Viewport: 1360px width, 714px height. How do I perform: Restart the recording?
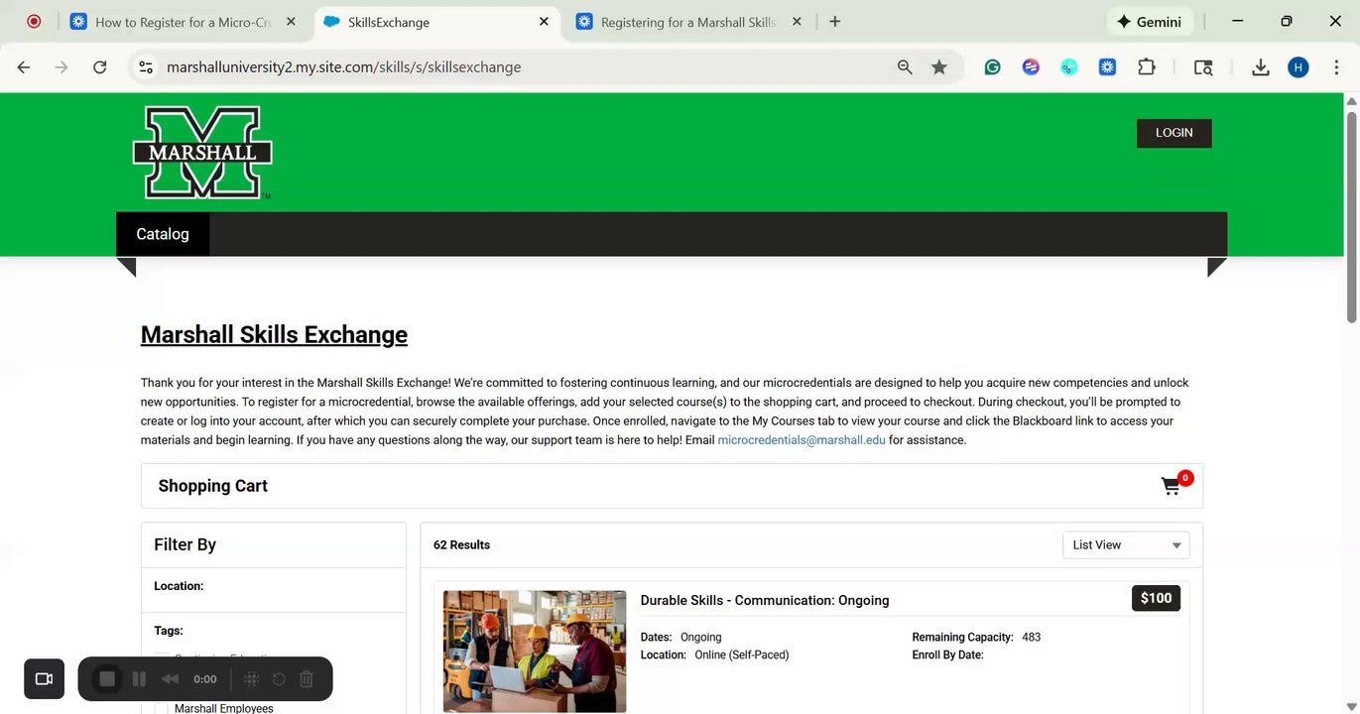tap(279, 679)
